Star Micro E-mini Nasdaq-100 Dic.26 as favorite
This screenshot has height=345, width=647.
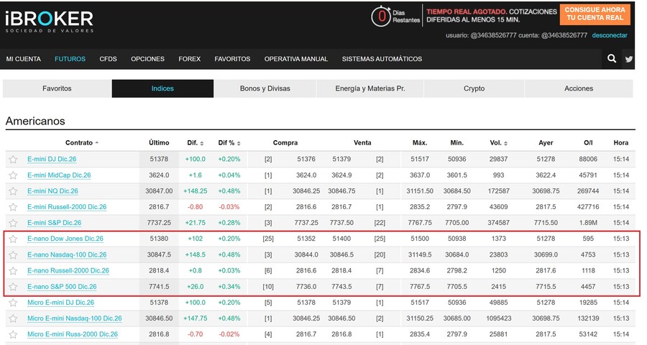13,318
